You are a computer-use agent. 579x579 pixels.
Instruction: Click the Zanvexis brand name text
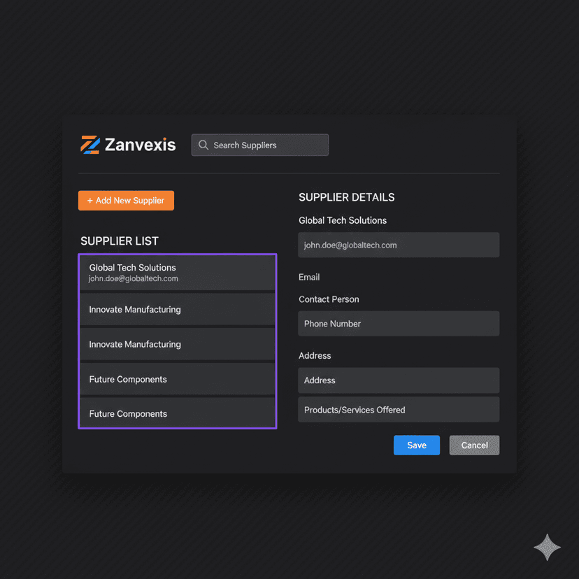140,145
